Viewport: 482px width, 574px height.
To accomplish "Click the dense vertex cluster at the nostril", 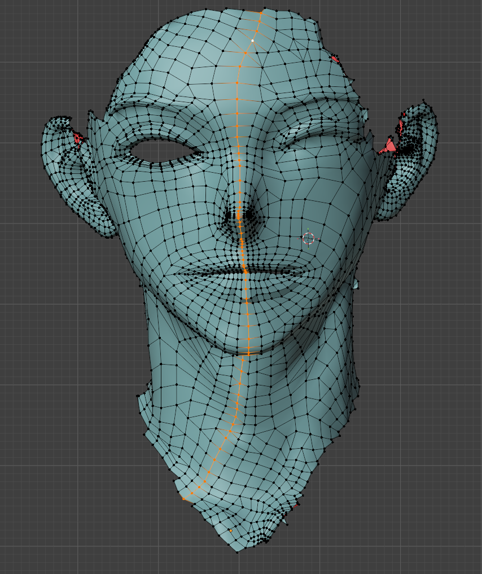I will pos(231,214).
